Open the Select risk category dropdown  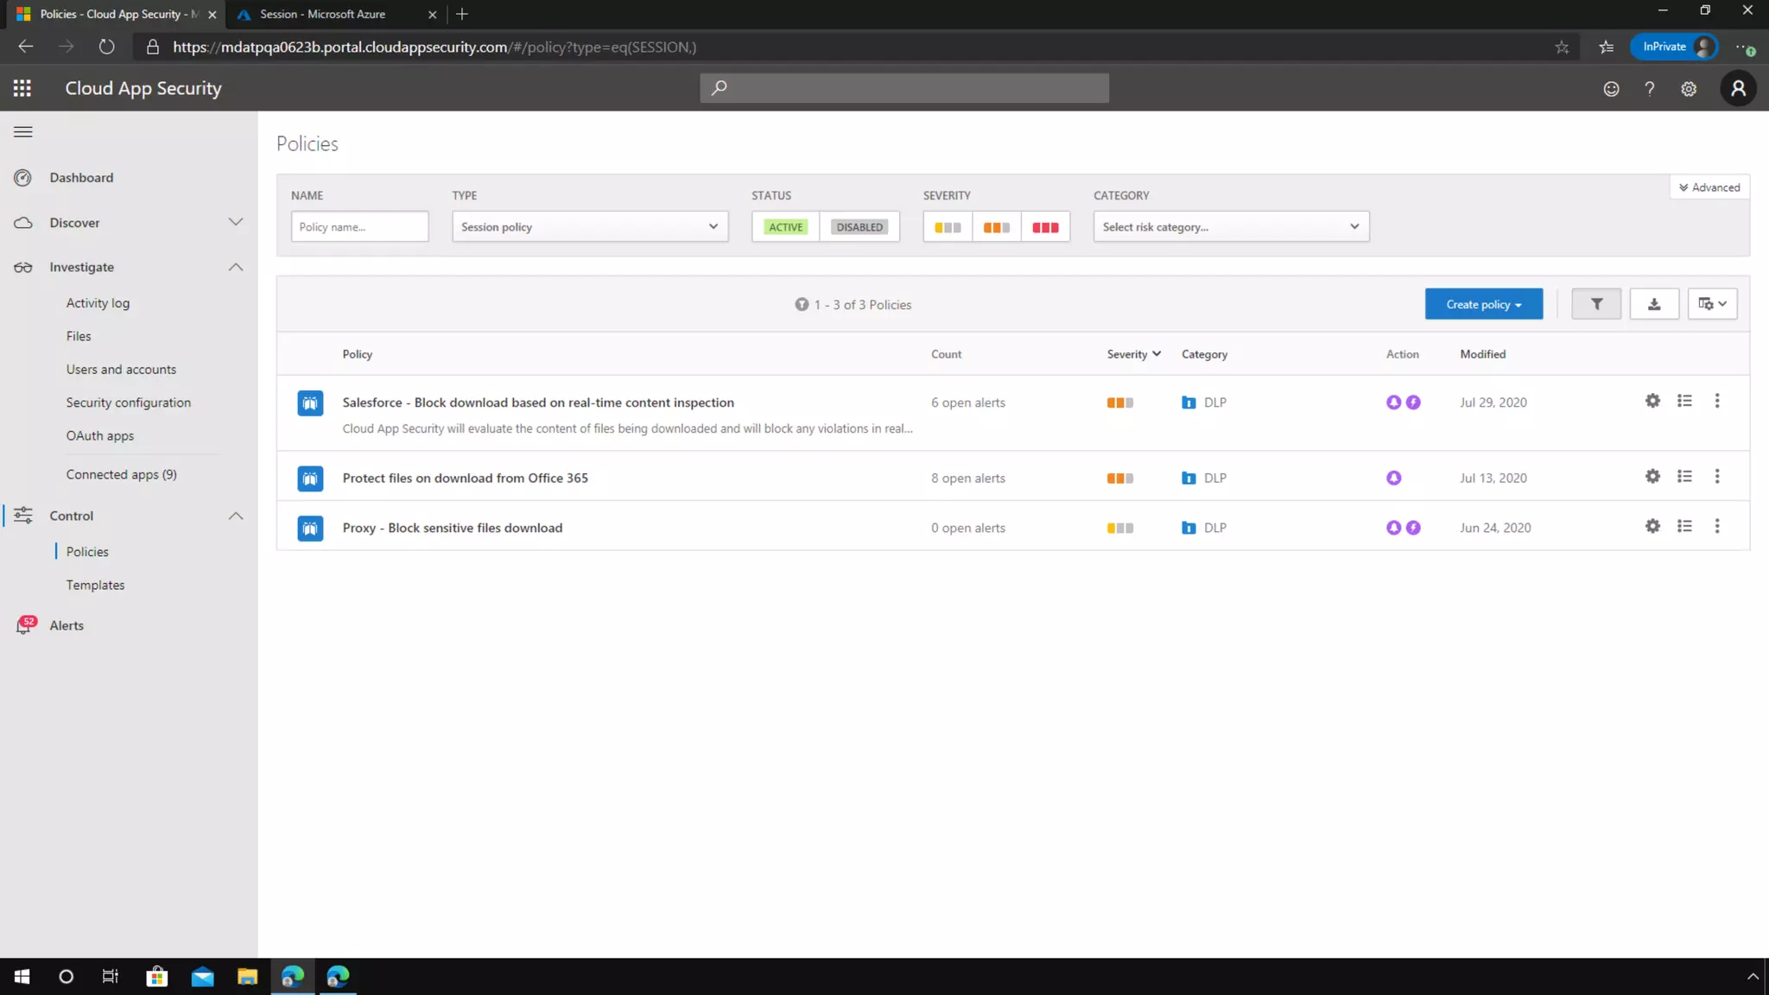coord(1231,227)
